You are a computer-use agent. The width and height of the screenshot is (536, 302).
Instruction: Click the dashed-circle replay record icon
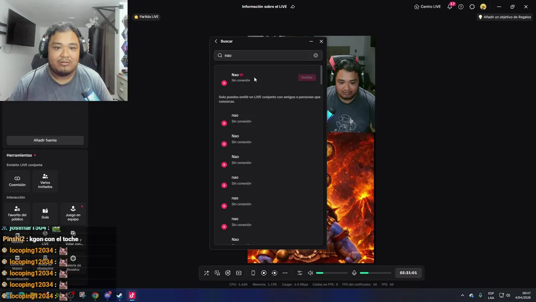click(x=274, y=273)
